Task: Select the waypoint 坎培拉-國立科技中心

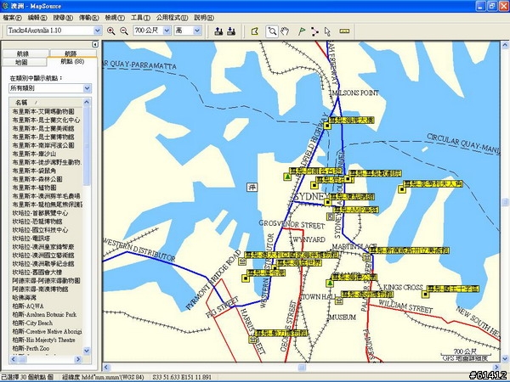Action: coord(40,230)
